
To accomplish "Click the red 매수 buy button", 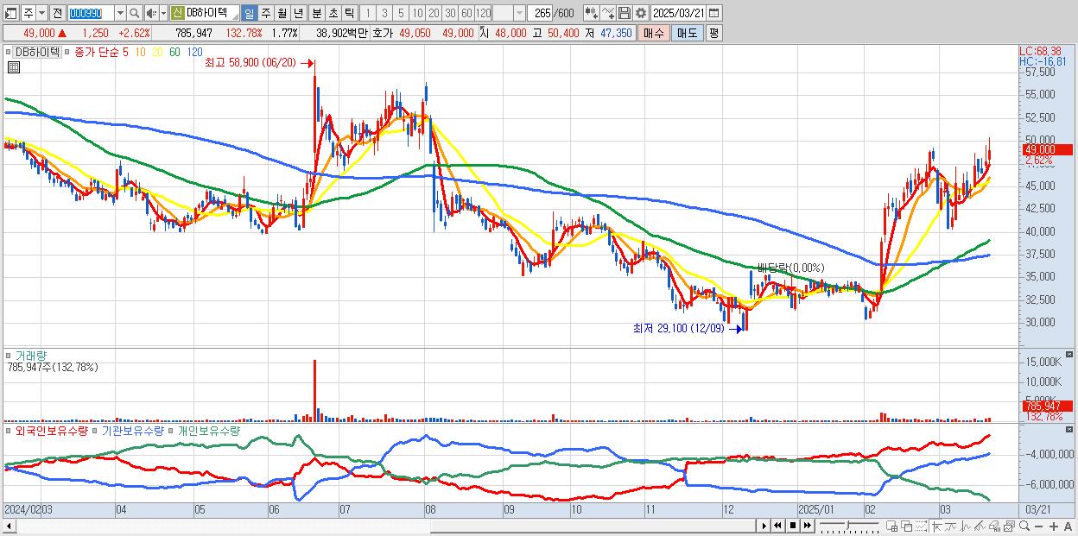I will (654, 33).
